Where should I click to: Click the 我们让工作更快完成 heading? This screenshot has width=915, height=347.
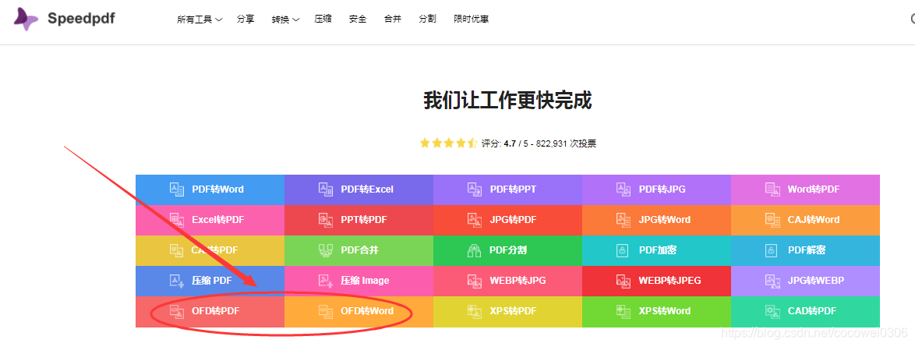[507, 101]
